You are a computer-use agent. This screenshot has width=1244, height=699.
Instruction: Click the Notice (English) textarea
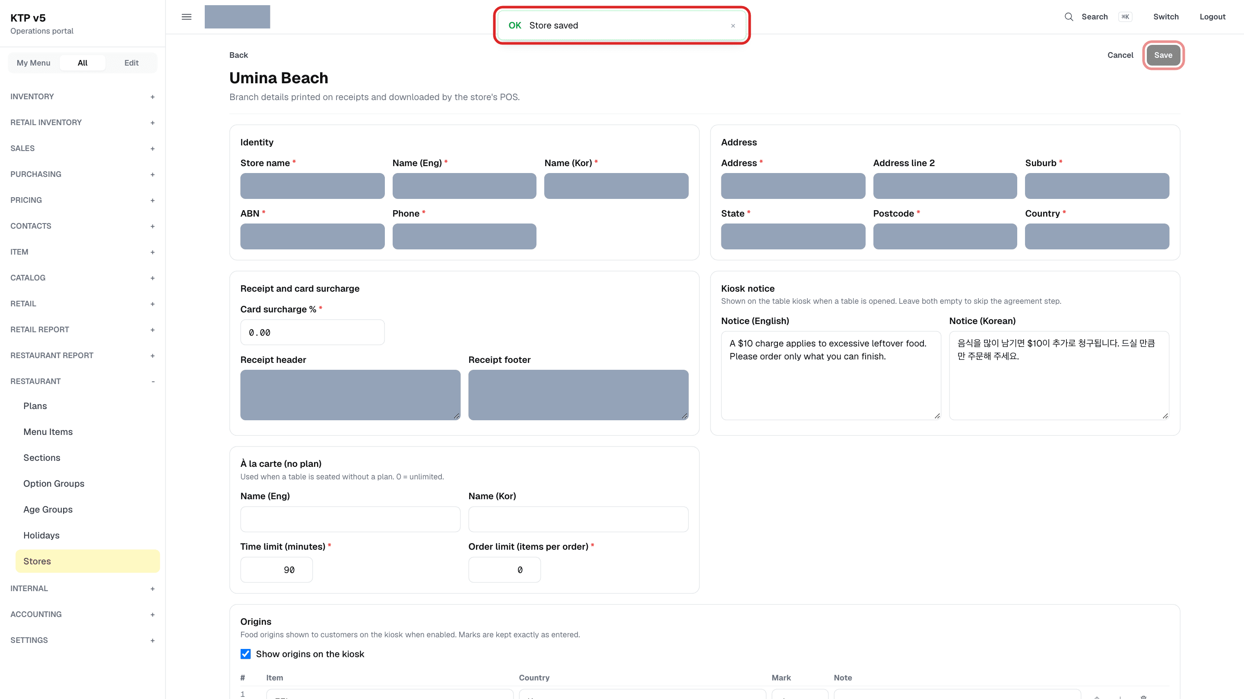831,375
